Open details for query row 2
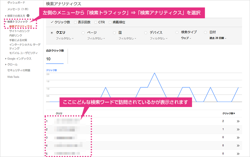Screen dimensions: 250x157 [238, 129]
